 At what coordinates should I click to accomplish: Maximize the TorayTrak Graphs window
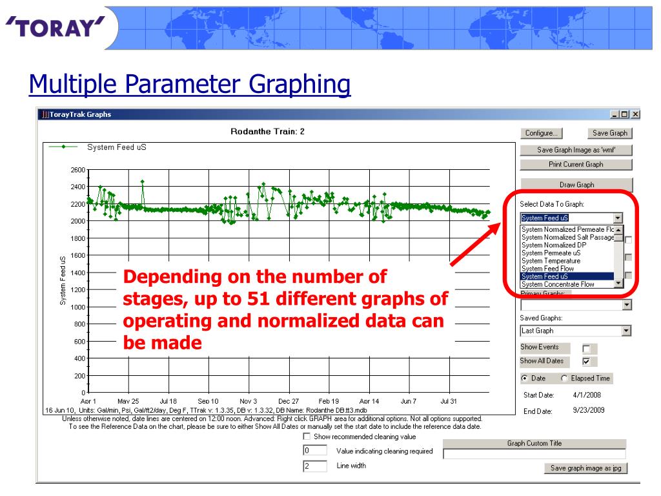[x=625, y=114]
